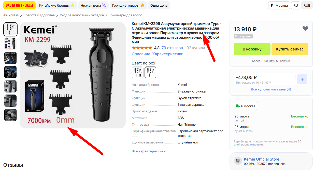Open Горящие товары with the flame icon
This screenshot has width=314, height=172.
[x=128, y=5]
